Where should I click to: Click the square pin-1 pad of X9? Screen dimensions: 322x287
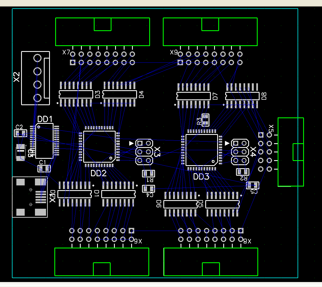[180, 62]
